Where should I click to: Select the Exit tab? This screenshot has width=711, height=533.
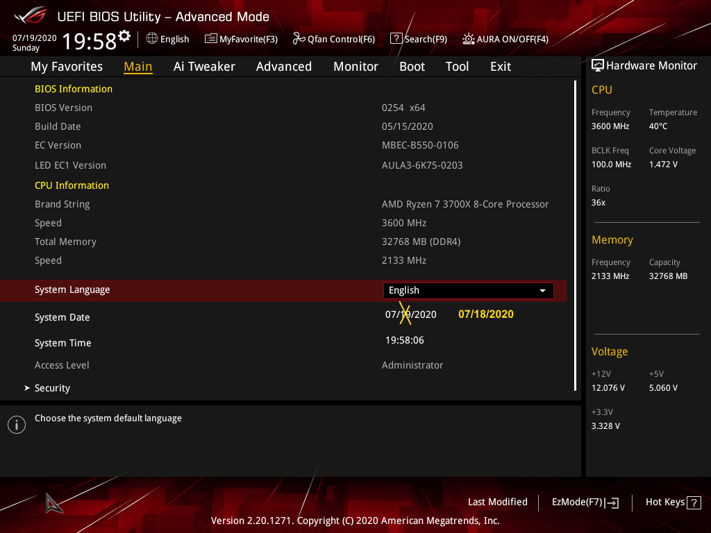point(501,67)
